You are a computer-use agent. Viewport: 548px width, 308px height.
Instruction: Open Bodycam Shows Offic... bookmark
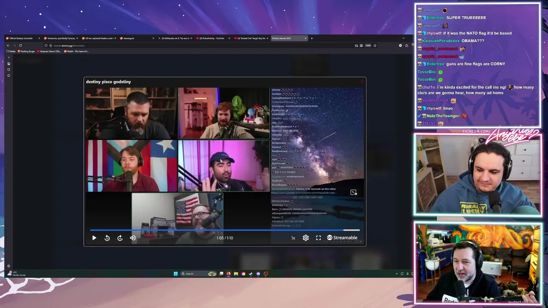(49, 51)
